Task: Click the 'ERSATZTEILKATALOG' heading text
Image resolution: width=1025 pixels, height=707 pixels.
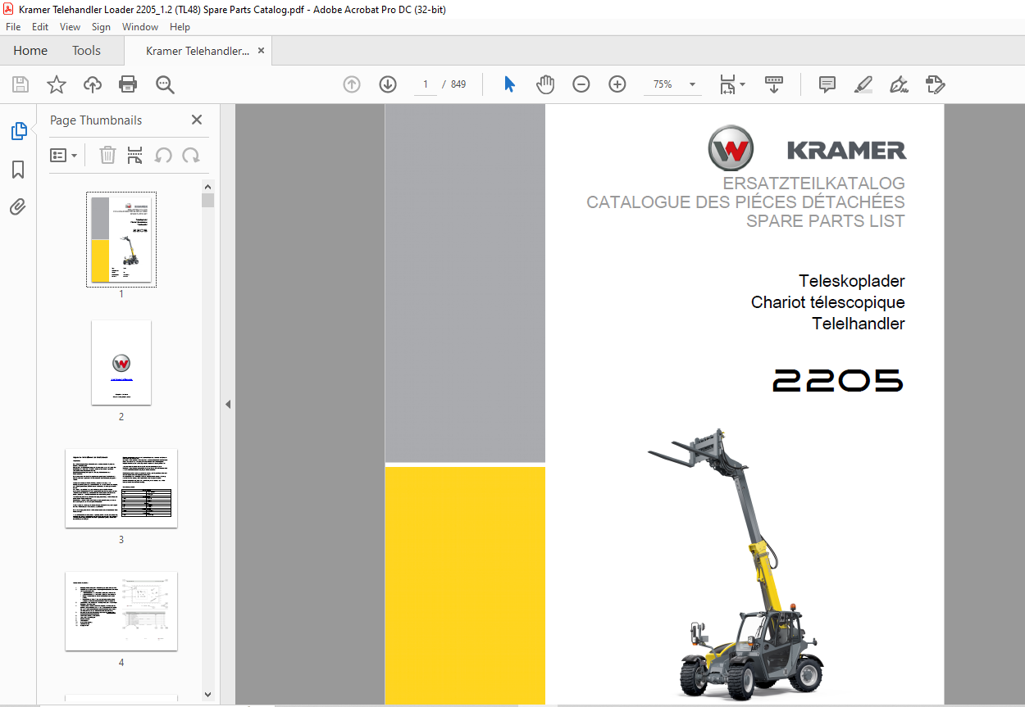Action: click(813, 184)
